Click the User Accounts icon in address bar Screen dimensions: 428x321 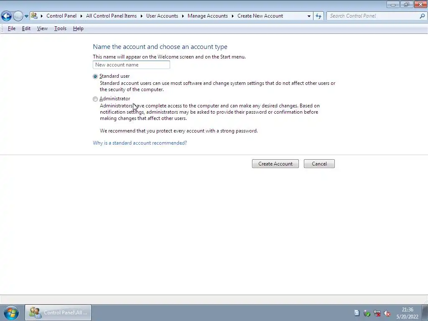[34, 15]
